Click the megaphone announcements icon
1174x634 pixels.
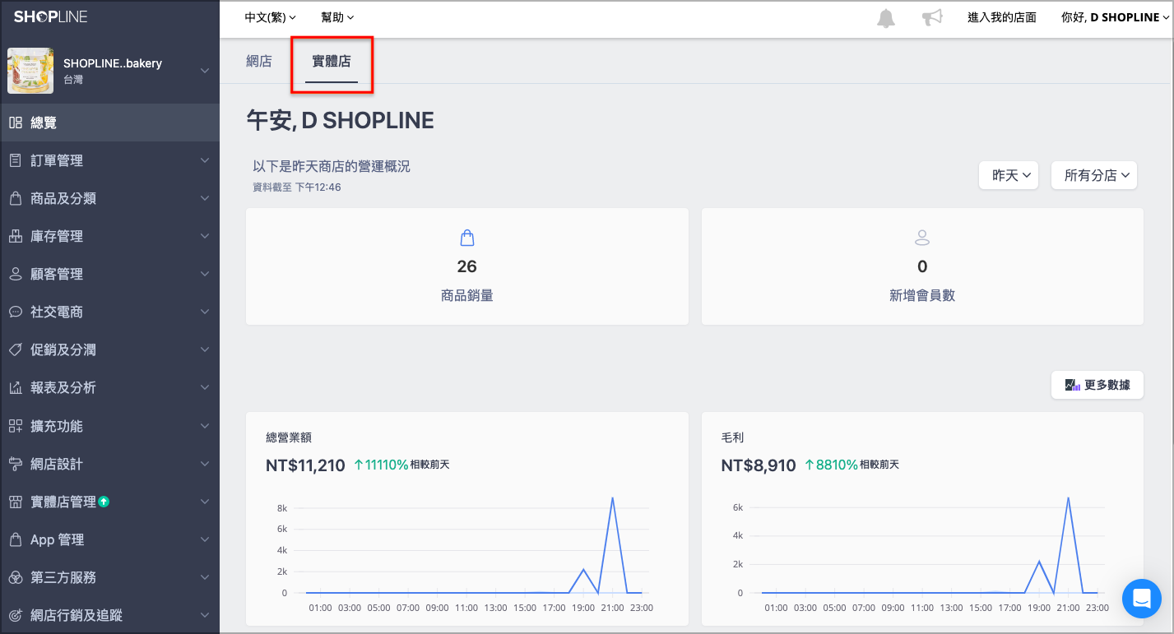coord(931,17)
